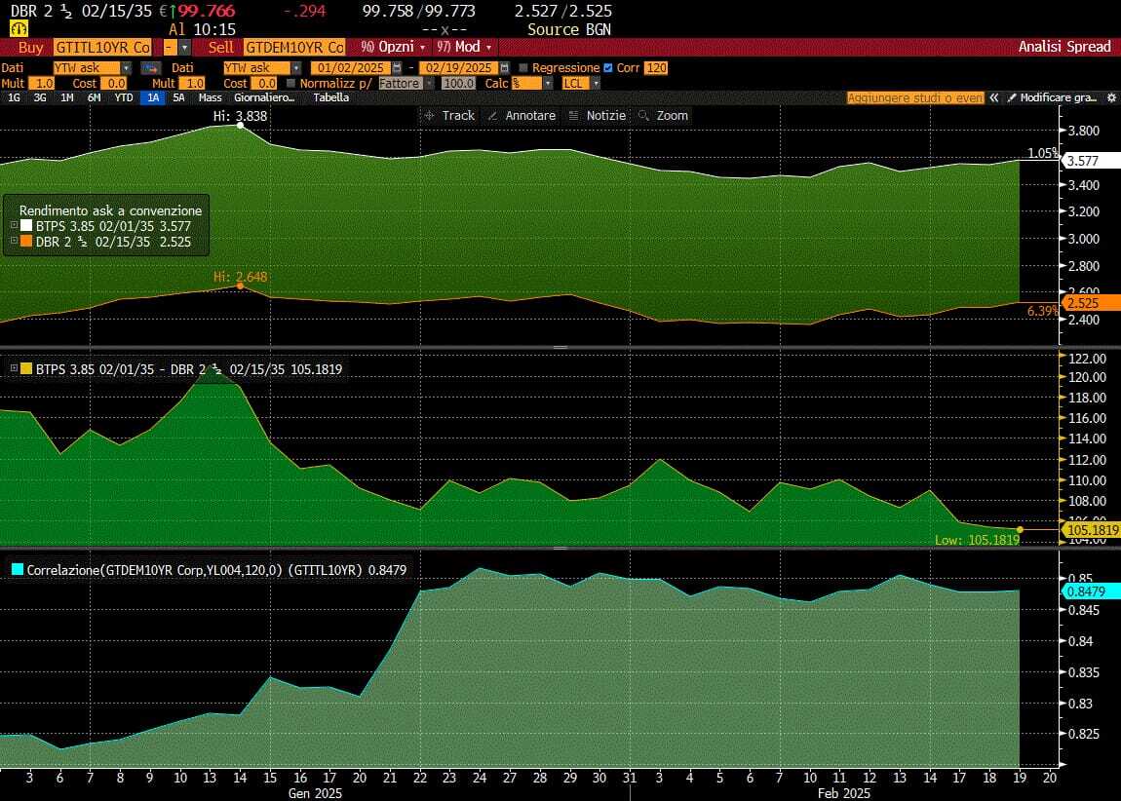Select the 3G period tab

[x=40, y=97]
